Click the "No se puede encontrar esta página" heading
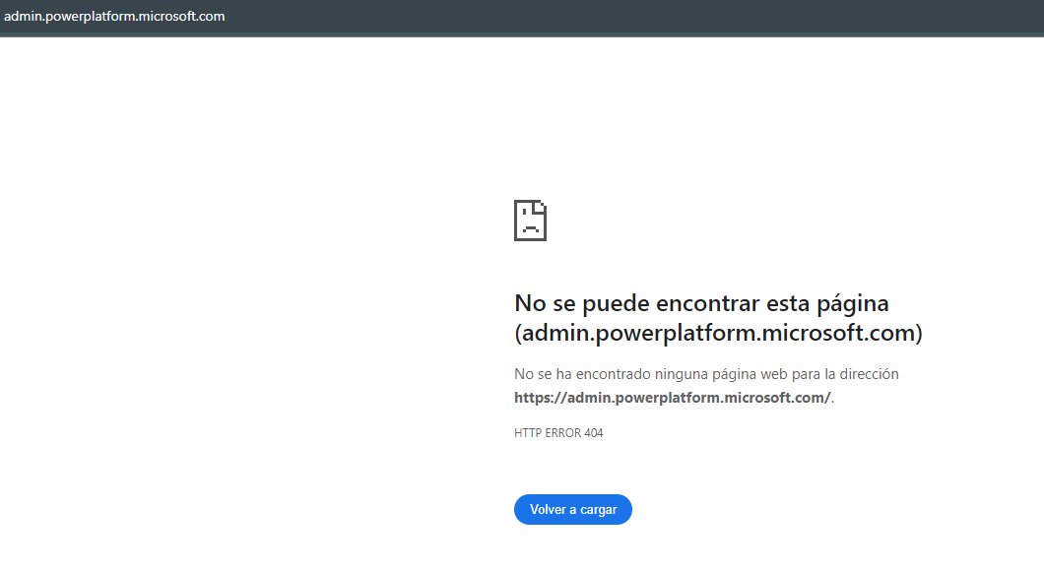 [701, 303]
